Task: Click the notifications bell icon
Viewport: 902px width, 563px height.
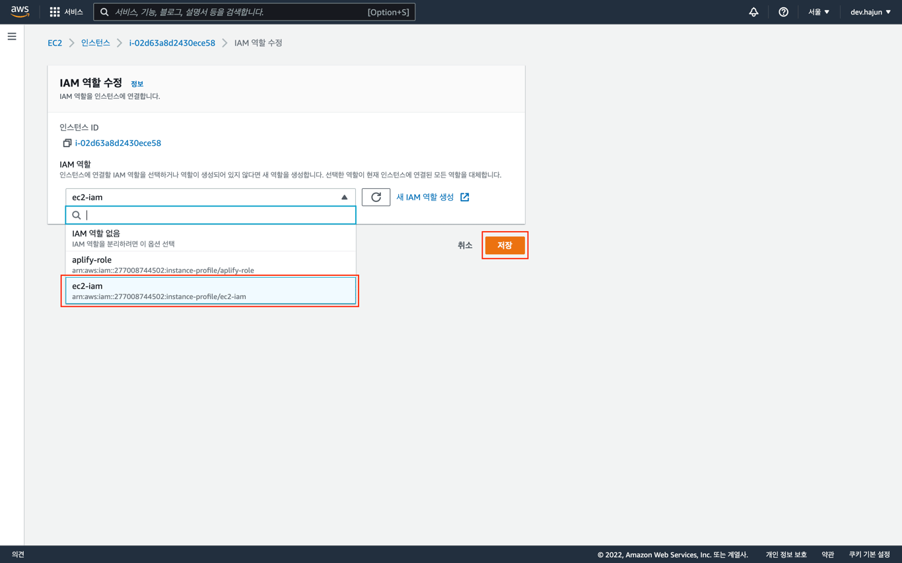Action: (x=753, y=12)
